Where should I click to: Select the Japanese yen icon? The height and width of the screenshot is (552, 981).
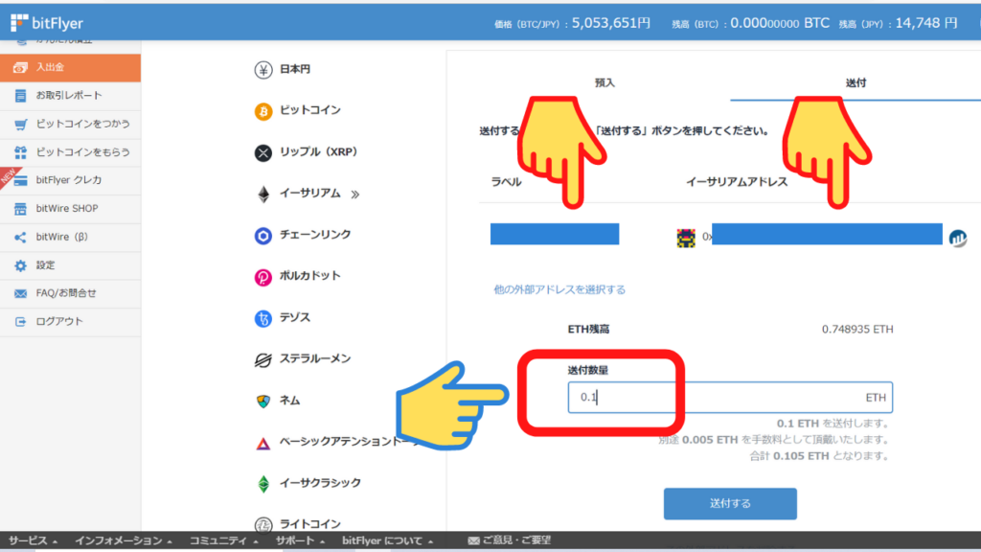pyautogui.click(x=263, y=69)
